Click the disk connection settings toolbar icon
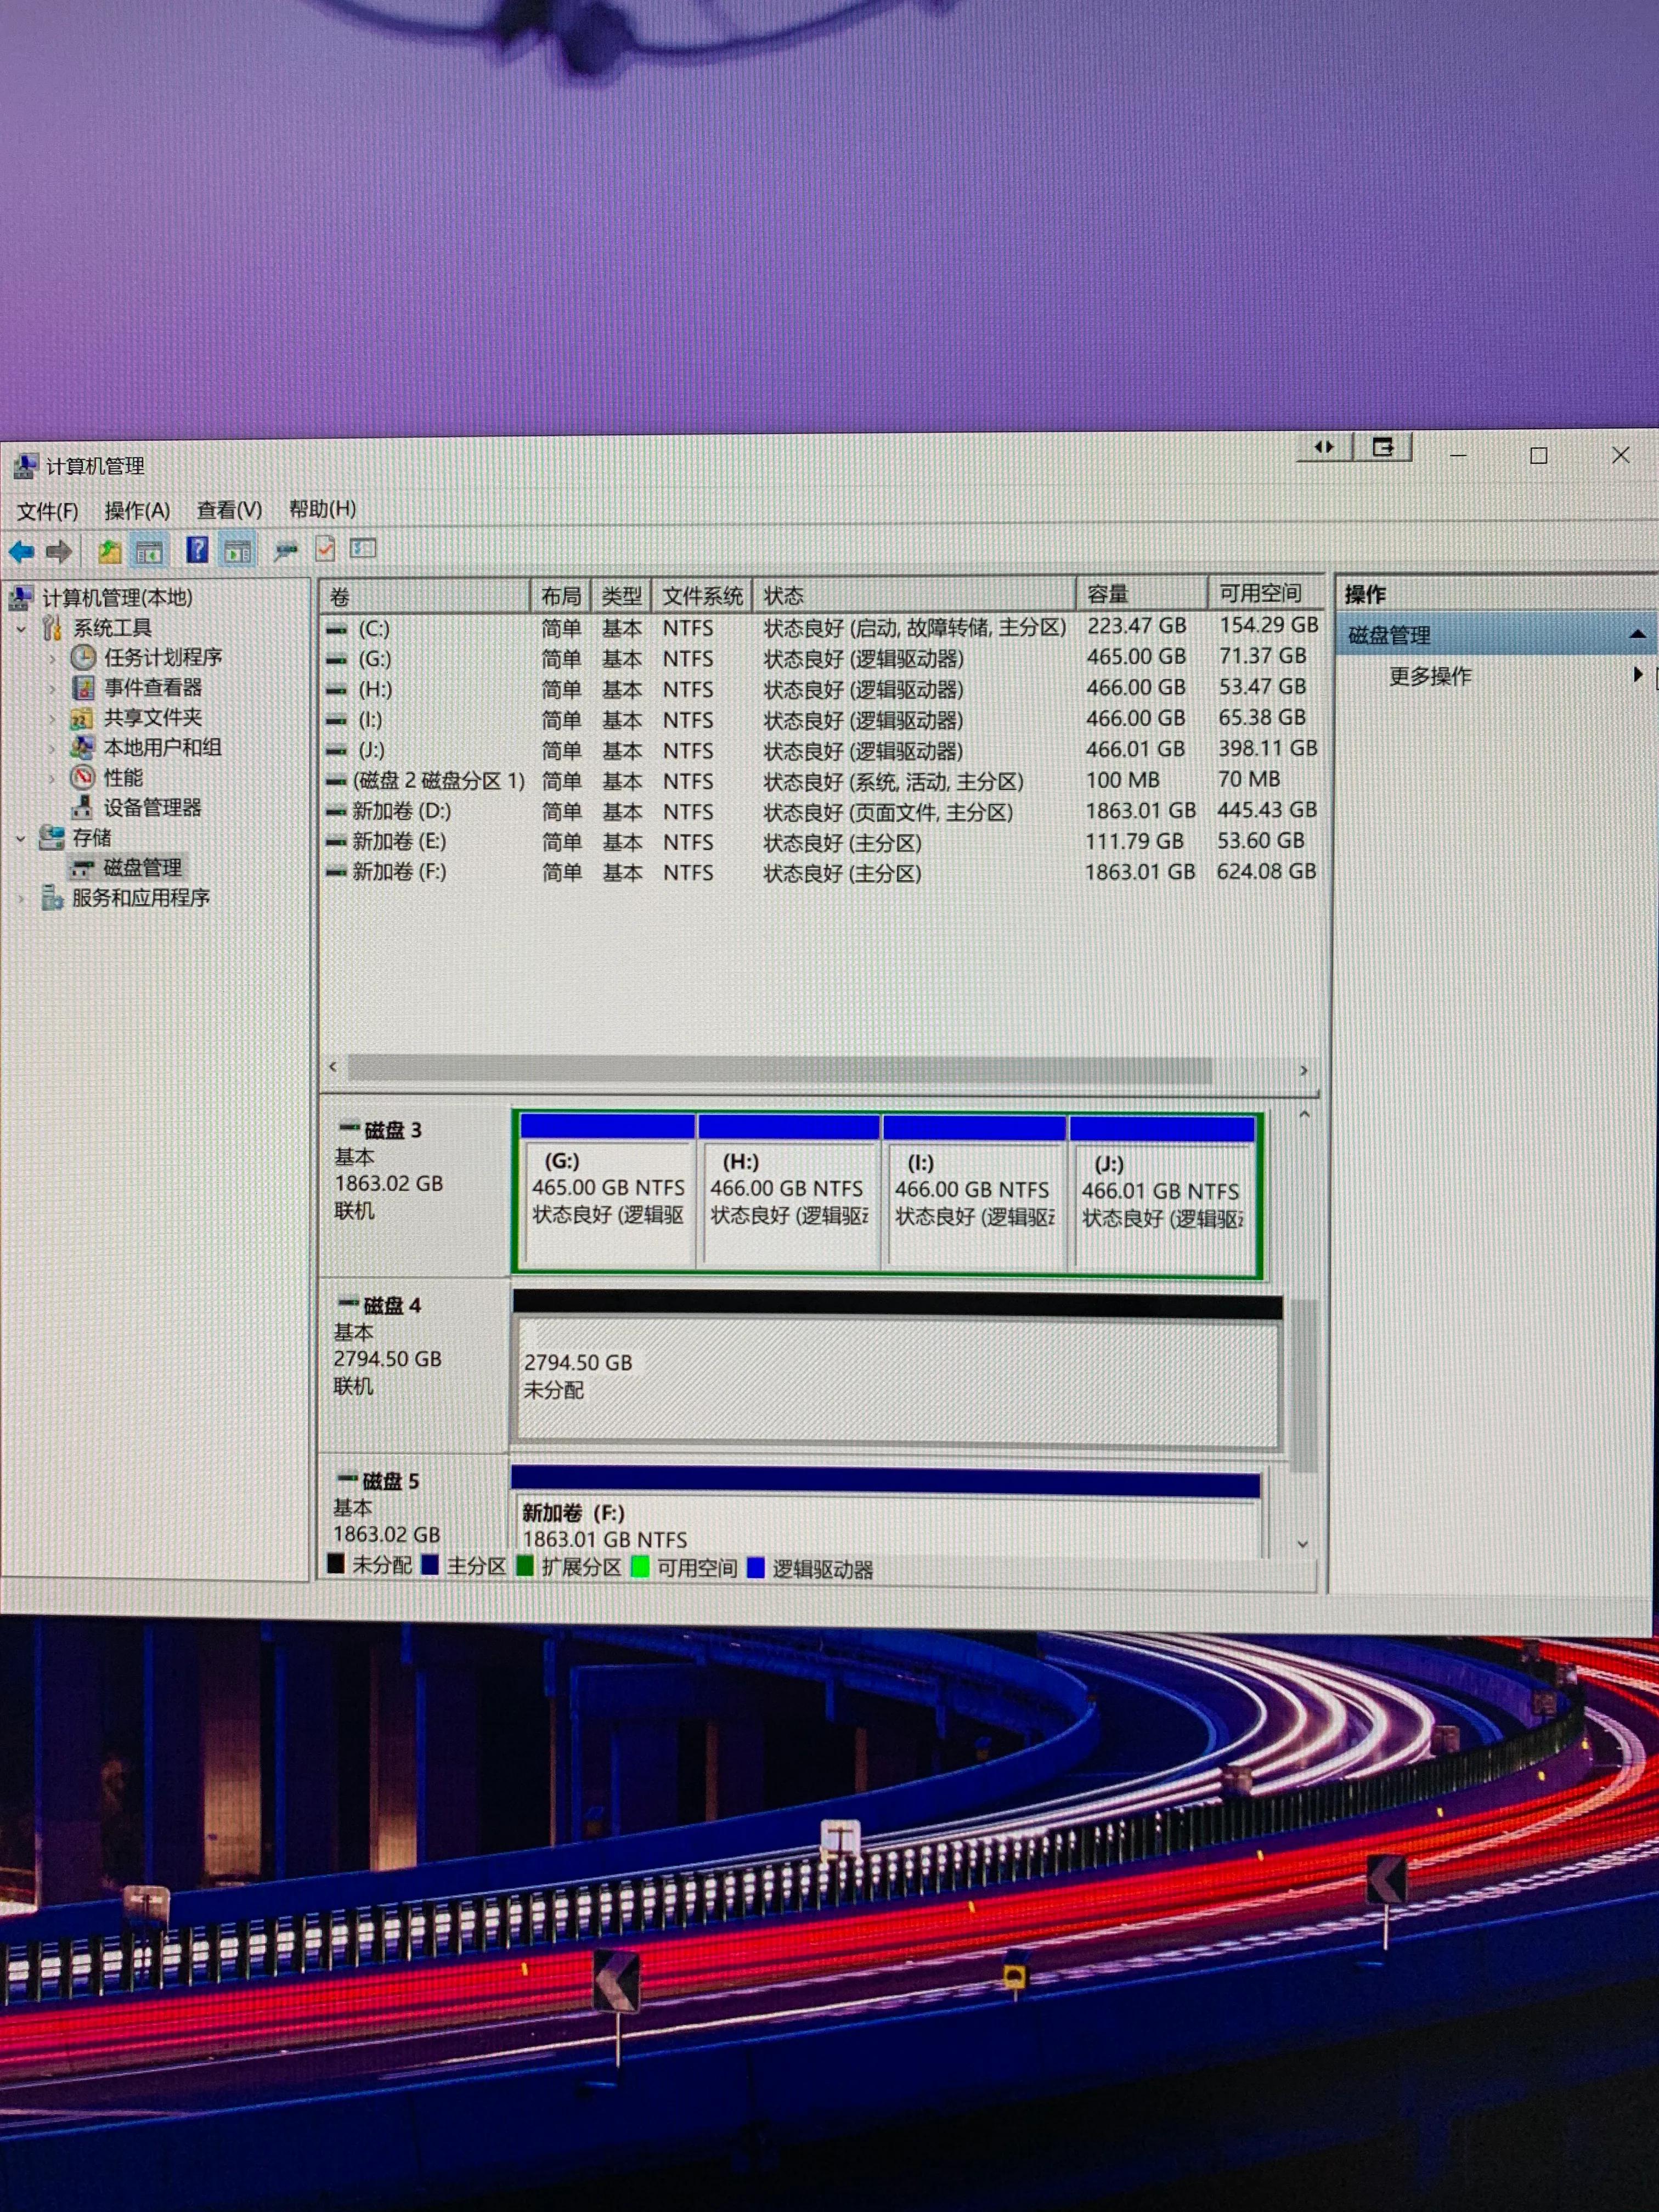The image size is (1659, 2212). 286,550
